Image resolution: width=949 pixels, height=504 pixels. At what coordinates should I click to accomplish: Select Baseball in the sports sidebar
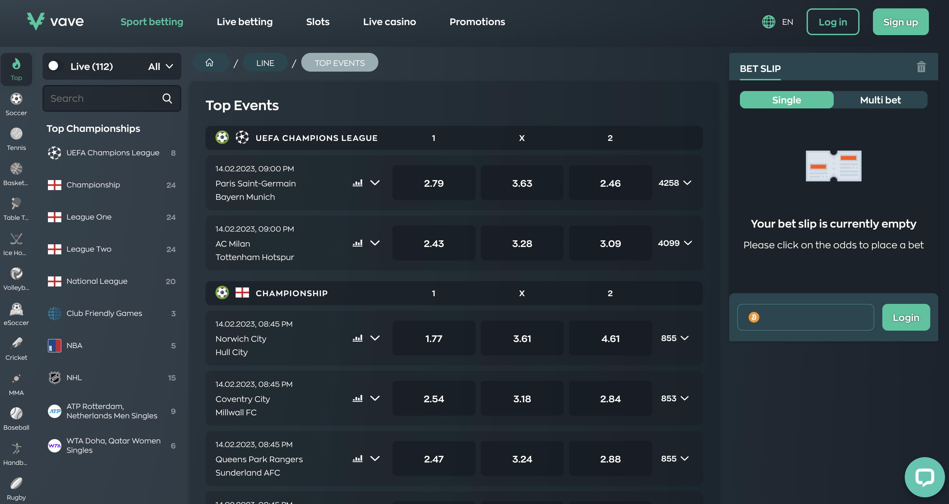(16, 419)
